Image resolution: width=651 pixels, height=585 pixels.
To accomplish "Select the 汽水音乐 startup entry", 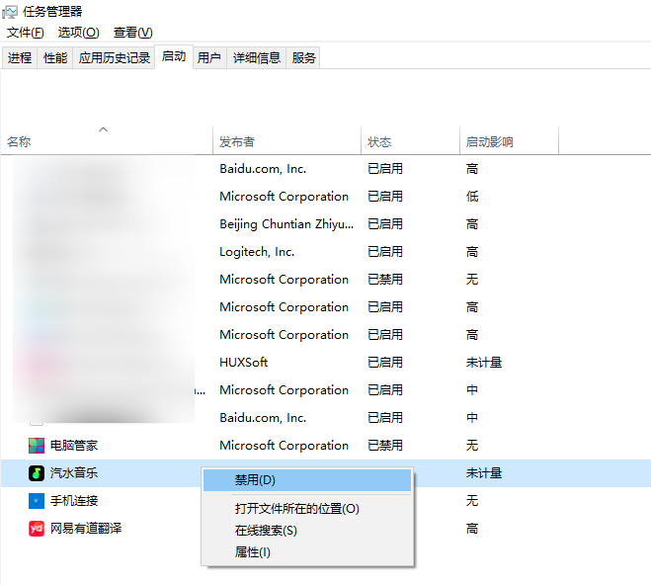I will point(326,473).
